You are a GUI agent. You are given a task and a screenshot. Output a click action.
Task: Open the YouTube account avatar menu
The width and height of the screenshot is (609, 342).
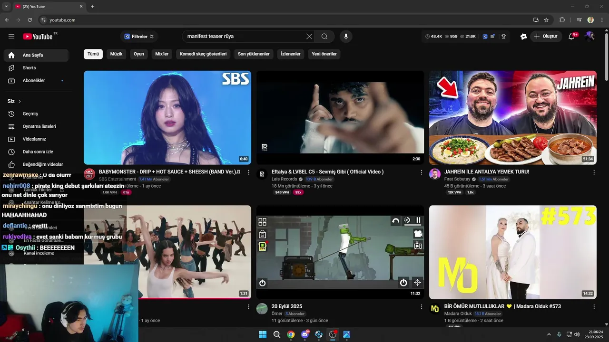tap(590, 37)
